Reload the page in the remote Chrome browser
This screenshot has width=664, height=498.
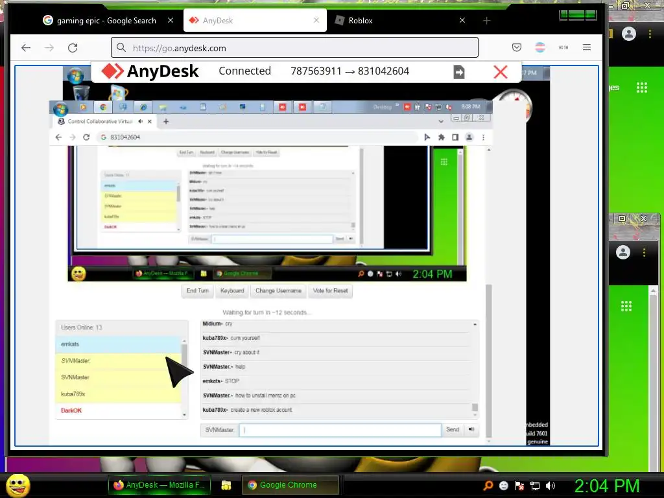pos(86,137)
